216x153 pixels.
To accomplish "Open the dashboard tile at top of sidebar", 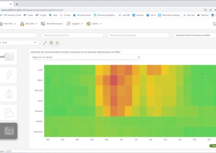I will 9,57.
